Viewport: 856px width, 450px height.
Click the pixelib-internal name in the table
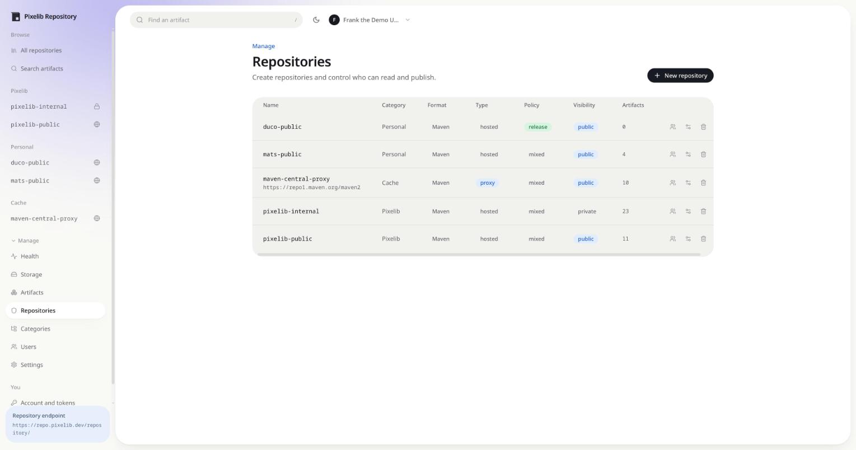pos(291,212)
